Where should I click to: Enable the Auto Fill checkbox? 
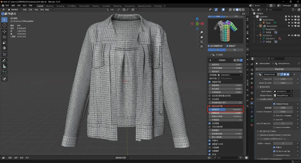click(274, 119)
